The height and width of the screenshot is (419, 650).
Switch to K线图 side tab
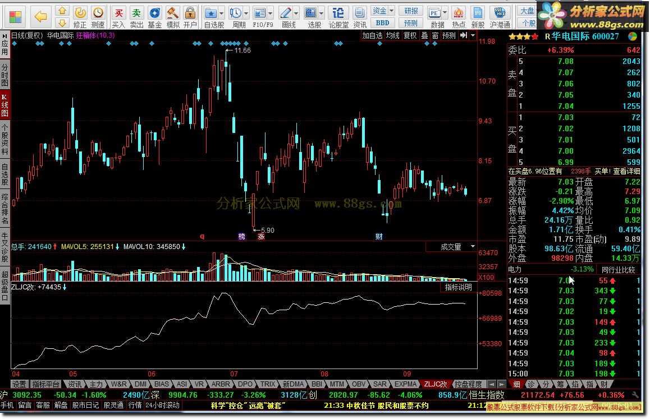tap(4, 105)
